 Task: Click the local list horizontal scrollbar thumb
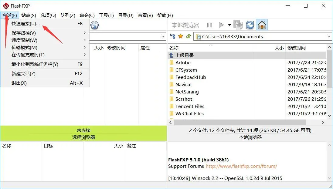pyautogui.click(x=240, y=122)
